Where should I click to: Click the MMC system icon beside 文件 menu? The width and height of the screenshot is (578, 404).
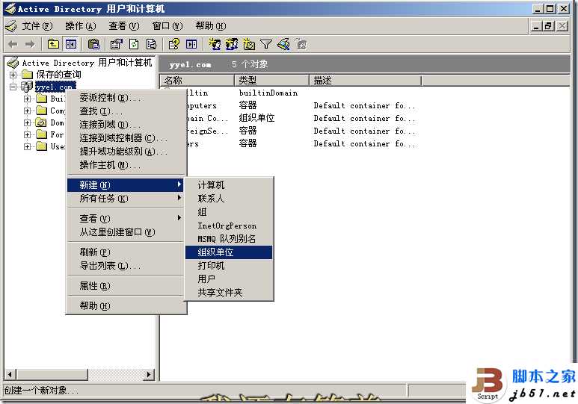[10, 26]
